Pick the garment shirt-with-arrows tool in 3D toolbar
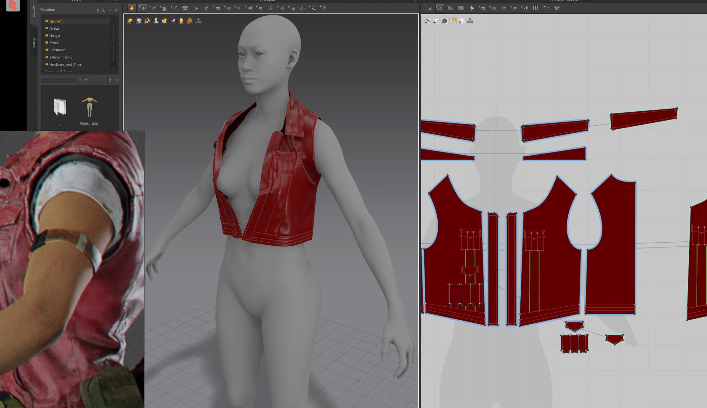707x408 pixels. pos(164,8)
